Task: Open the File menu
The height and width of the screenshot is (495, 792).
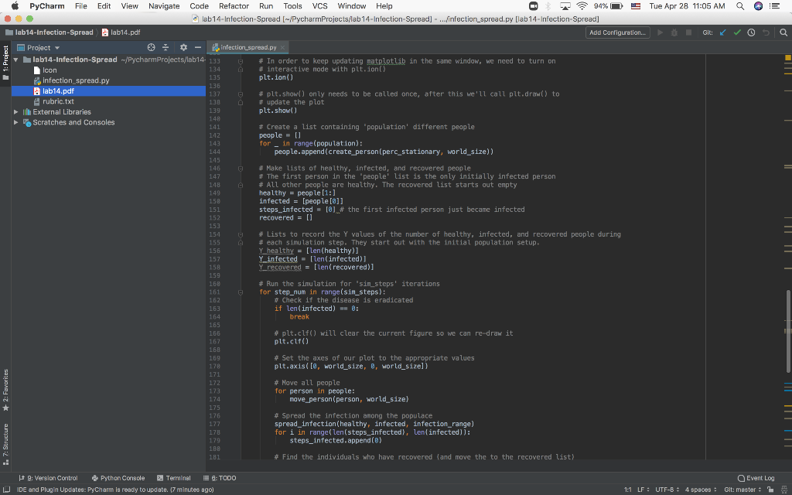Action: (x=80, y=6)
